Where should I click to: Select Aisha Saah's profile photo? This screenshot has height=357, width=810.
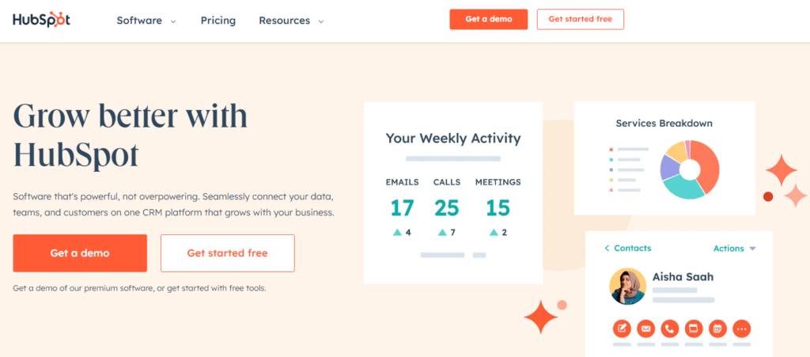coord(628,286)
